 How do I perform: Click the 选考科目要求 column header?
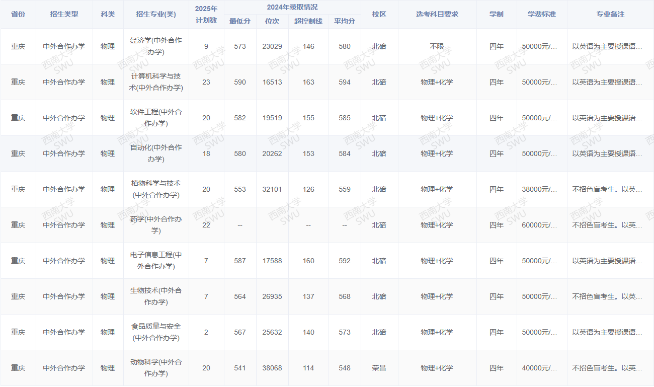pyautogui.click(x=437, y=14)
